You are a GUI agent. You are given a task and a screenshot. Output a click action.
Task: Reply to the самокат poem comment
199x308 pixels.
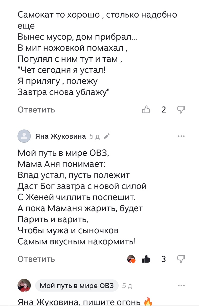(36, 110)
